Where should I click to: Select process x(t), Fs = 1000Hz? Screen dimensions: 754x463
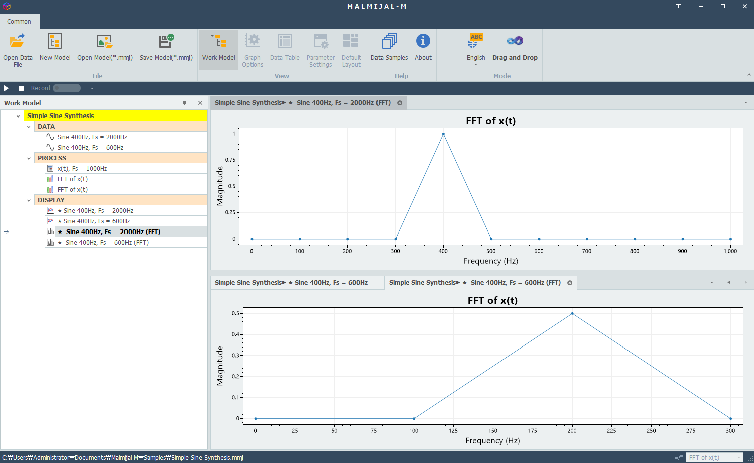tap(126, 168)
